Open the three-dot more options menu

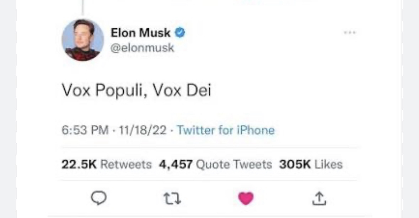[x=350, y=33]
